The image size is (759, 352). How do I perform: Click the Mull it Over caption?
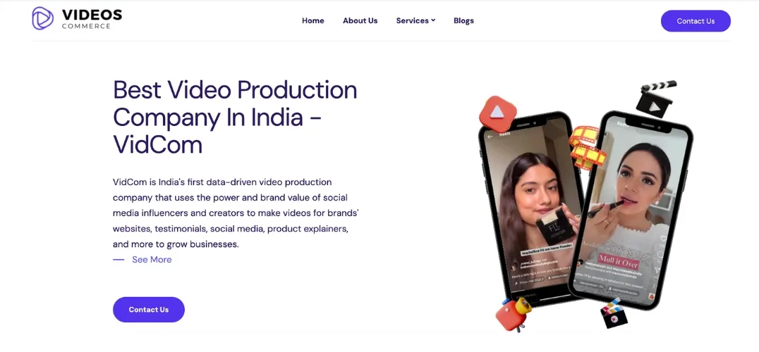tap(618, 262)
